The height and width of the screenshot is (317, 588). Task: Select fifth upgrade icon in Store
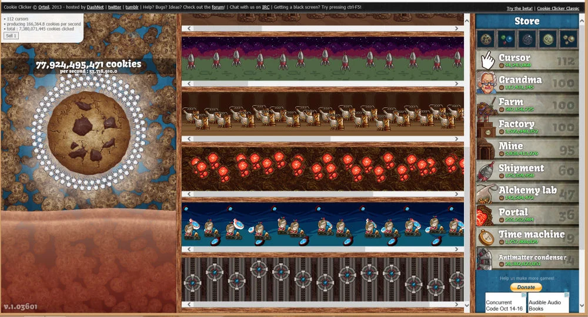pos(569,39)
